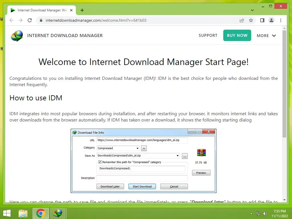Open a new browser tab
Image resolution: width=292 pixels, height=219 pixels.
click(82, 10)
